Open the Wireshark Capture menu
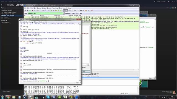177x99 pixels. pyautogui.click(x=39, y=8)
